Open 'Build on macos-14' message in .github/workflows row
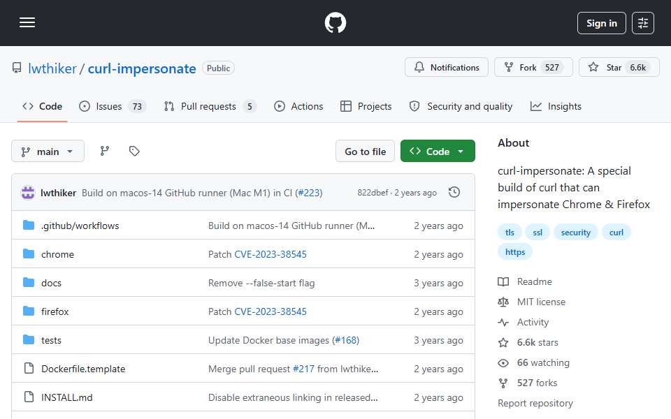 (291, 226)
